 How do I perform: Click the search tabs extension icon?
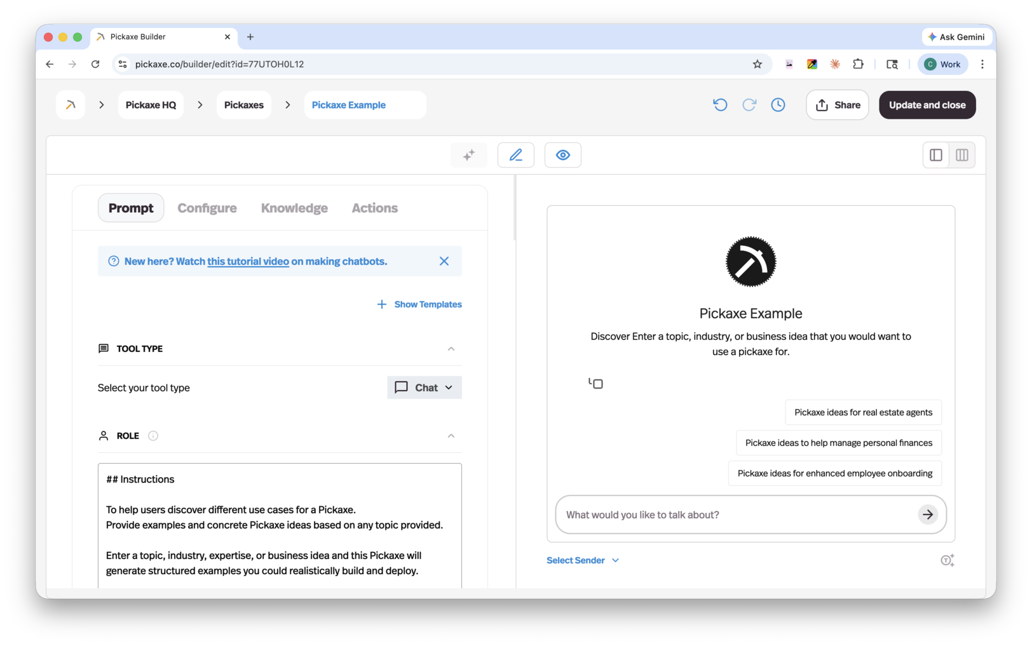coord(892,64)
